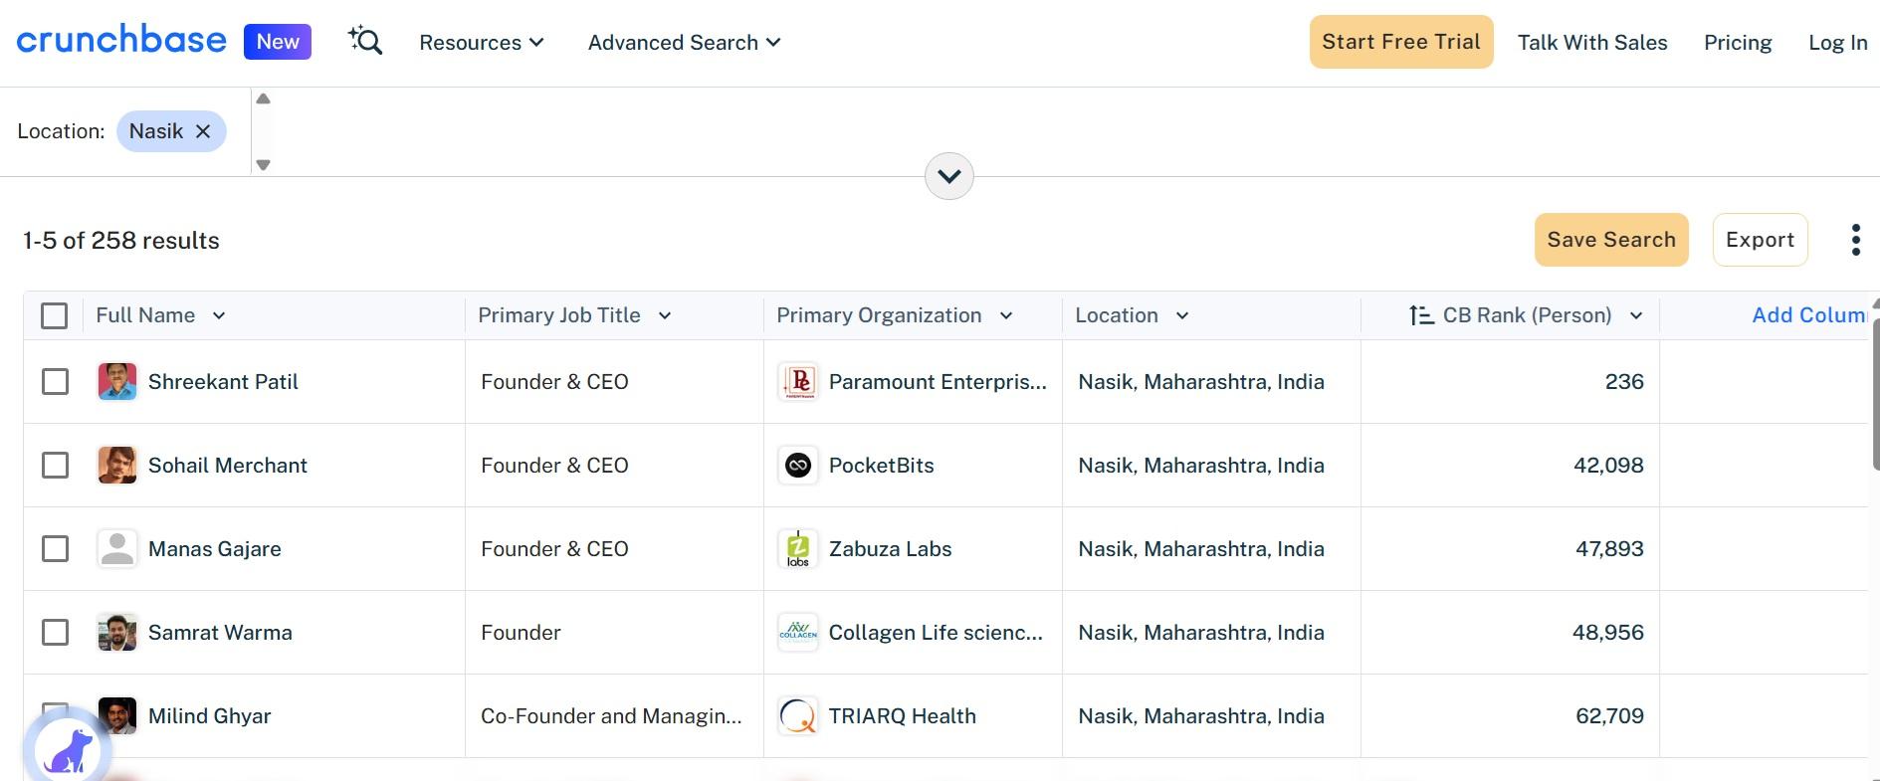
Task: Click the Zabuza Labs logo icon
Action: 798,549
